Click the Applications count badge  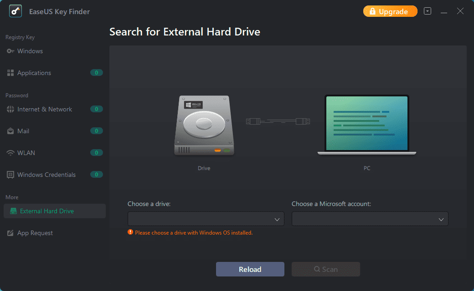pos(97,73)
